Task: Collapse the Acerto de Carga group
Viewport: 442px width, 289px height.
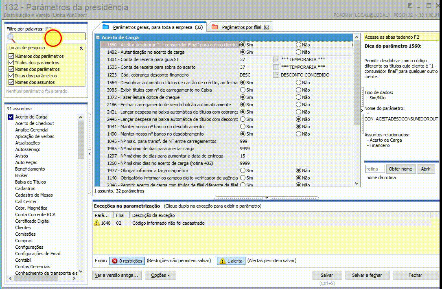Action: click(x=98, y=37)
